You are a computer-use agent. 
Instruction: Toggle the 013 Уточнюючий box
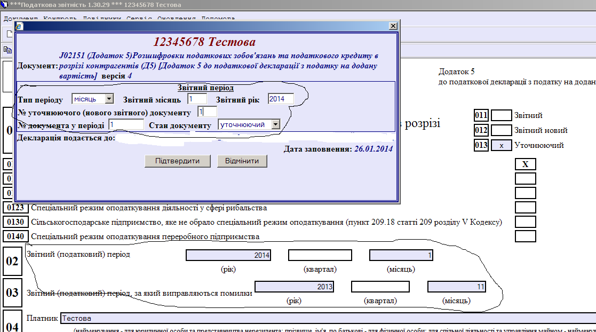501,145
